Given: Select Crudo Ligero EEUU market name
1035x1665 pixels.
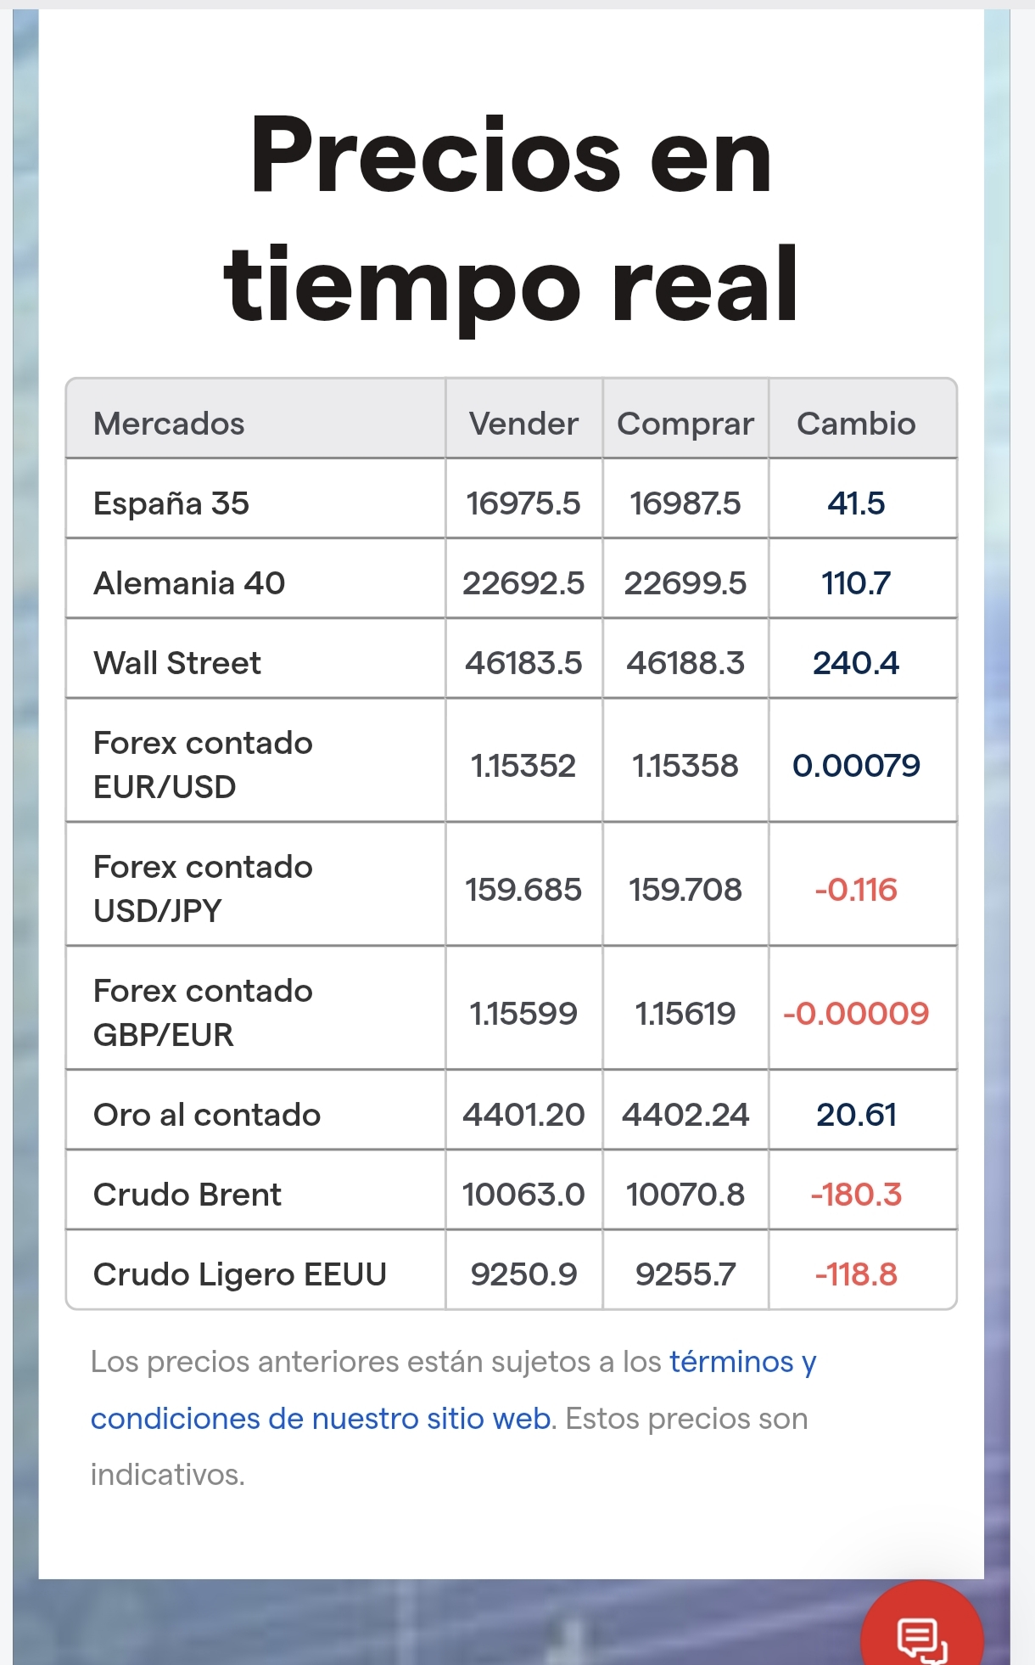Looking at the screenshot, I should [239, 1274].
